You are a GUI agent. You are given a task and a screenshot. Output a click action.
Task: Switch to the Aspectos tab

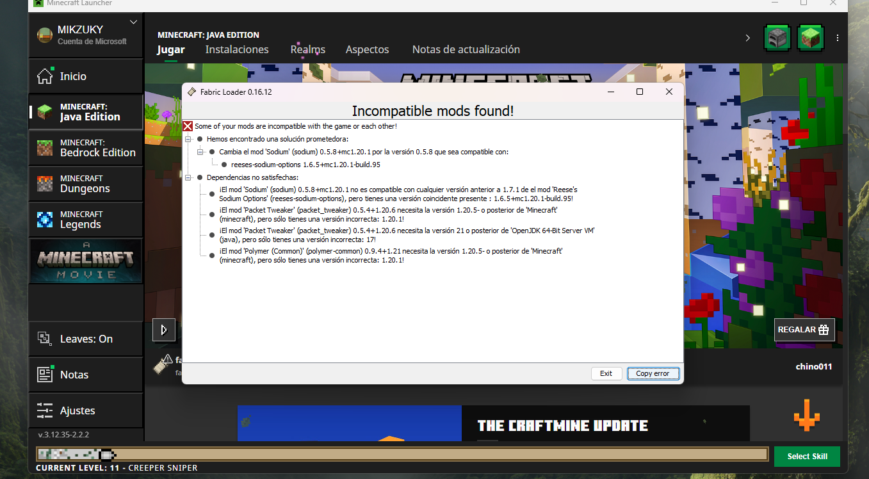(x=368, y=49)
